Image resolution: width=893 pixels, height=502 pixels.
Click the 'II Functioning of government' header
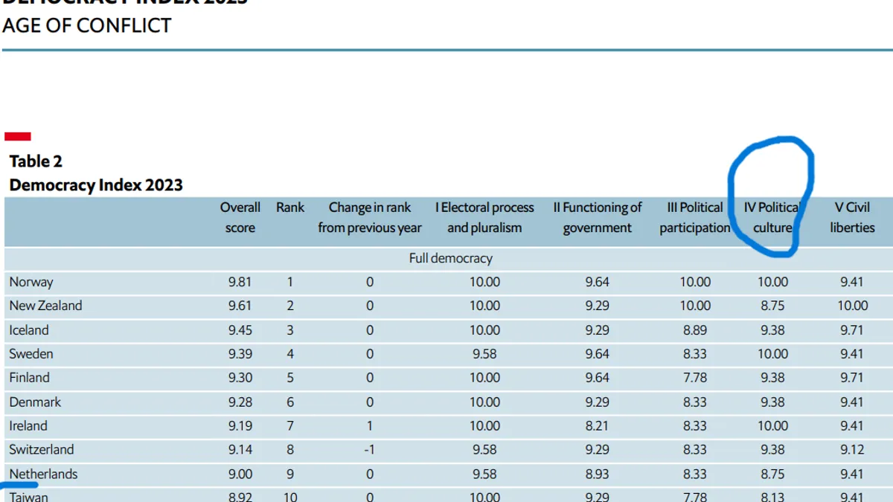597,217
